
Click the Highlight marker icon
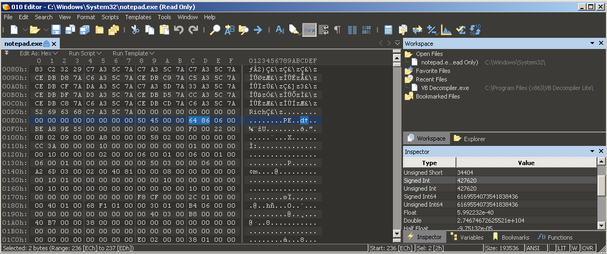[294, 30]
